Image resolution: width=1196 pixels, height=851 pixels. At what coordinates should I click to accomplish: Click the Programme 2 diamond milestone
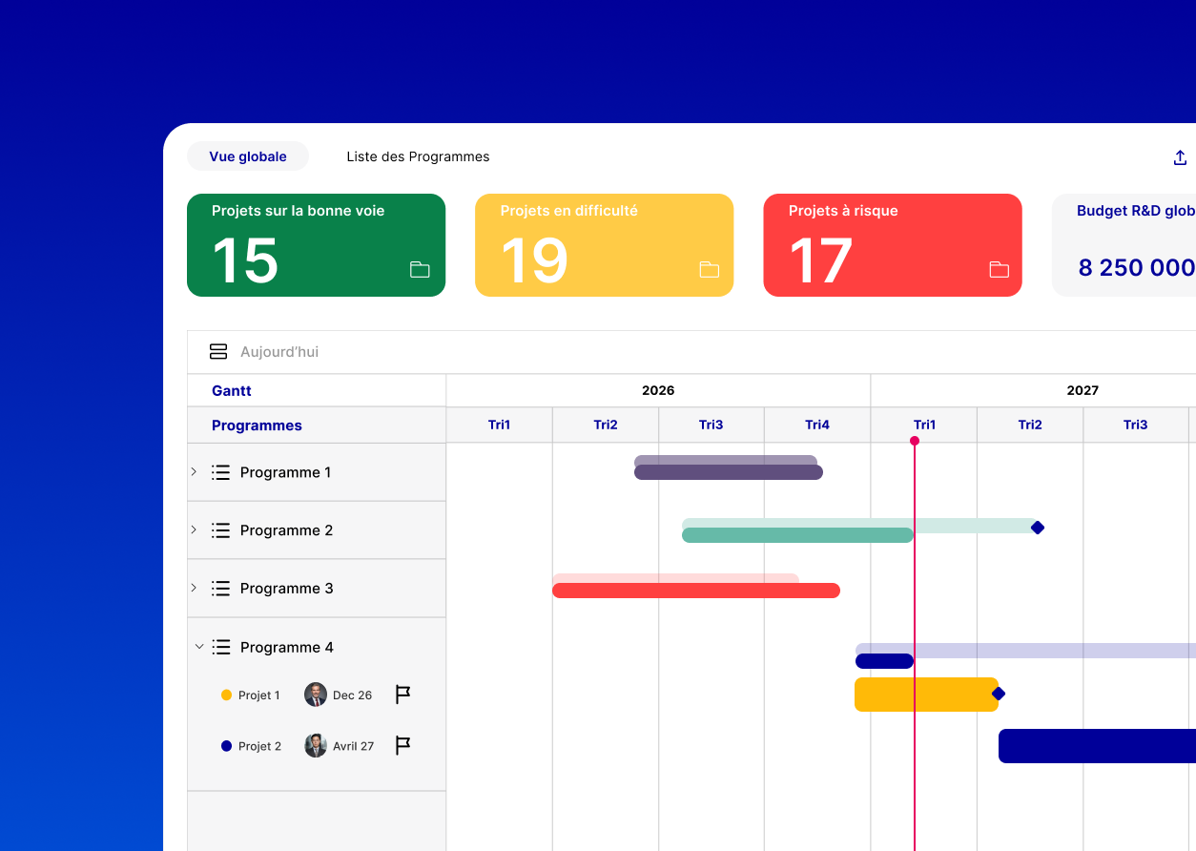coord(1038,528)
